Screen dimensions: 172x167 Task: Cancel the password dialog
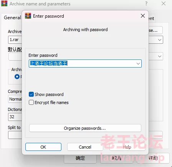[x=85, y=147]
